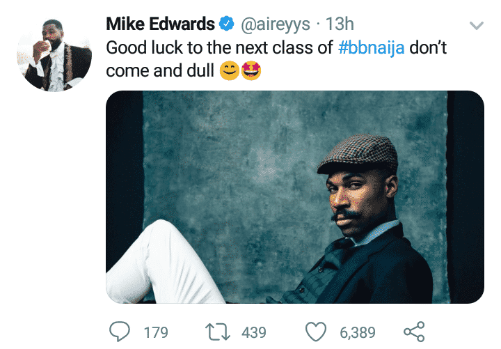
Task: Click the smiling face emoji
Action: [230, 72]
